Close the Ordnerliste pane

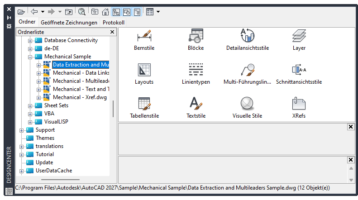point(112,32)
